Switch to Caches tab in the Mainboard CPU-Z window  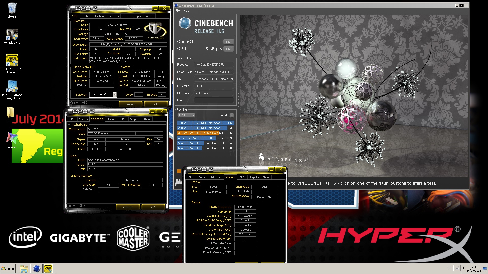[83, 119]
